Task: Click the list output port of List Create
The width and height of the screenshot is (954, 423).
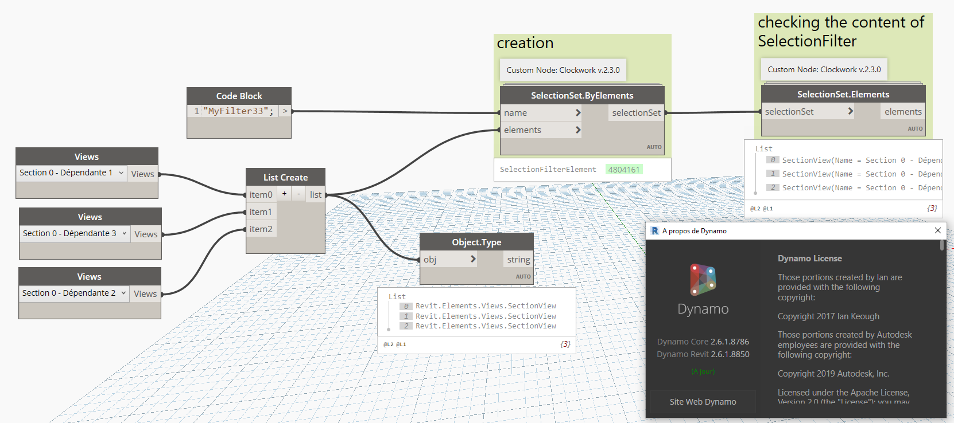Action: point(316,195)
